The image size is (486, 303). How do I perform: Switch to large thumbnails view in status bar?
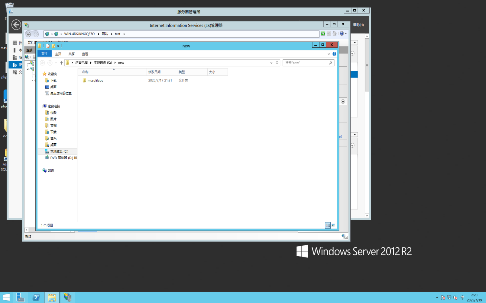click(x=333, y=225)
